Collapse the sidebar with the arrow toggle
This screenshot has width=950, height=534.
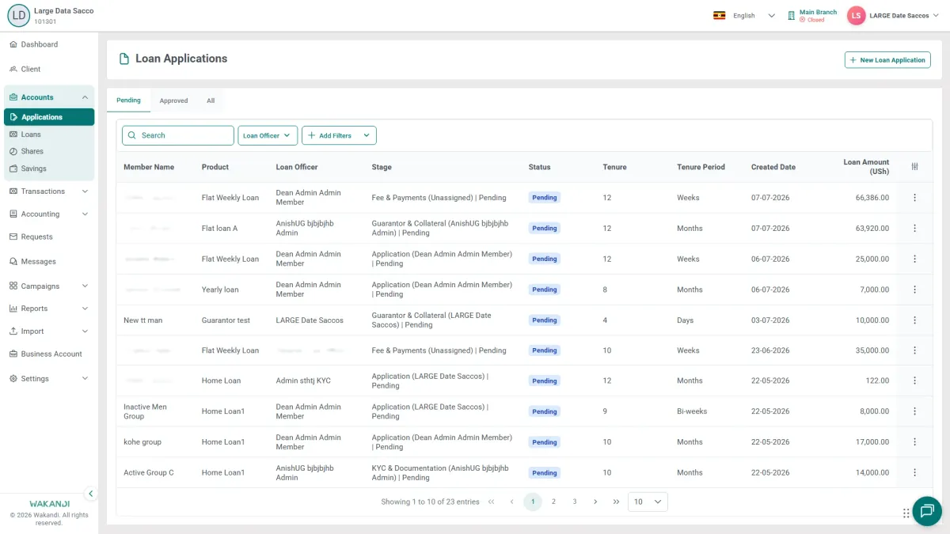tap(90, 494)
